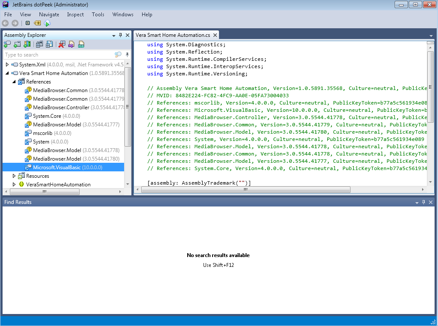Viewport: 438px width, 326px height.
Task: Expand the System.Xml assembly node
Action: [7, 65]
